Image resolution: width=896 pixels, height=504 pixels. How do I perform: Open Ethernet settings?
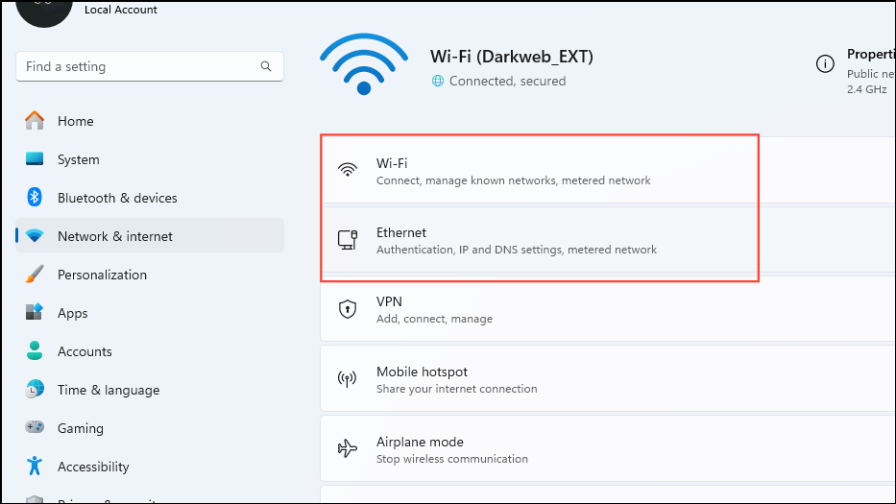(x=608, y=239)
